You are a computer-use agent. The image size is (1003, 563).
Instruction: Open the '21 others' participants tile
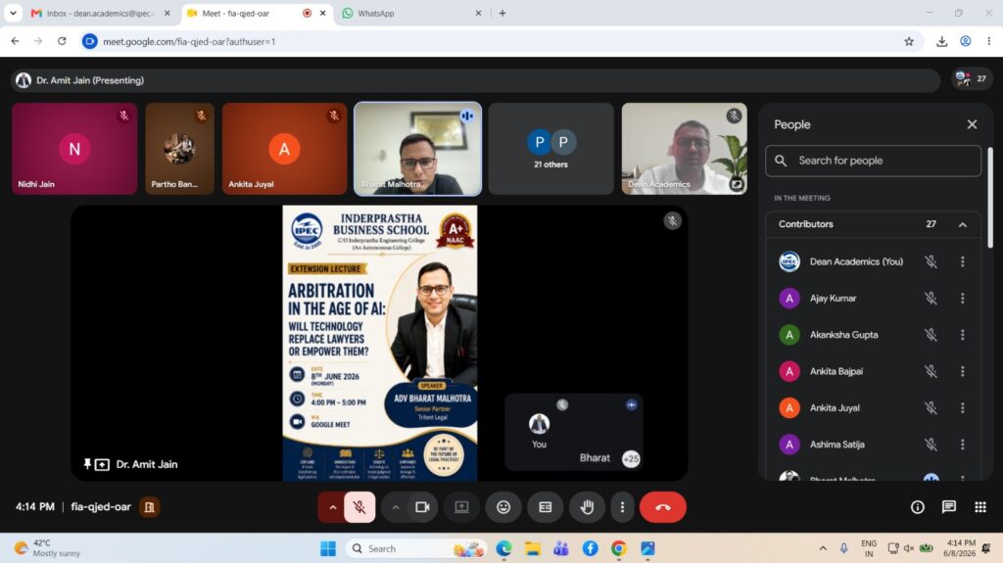click(x=550, y=149)
